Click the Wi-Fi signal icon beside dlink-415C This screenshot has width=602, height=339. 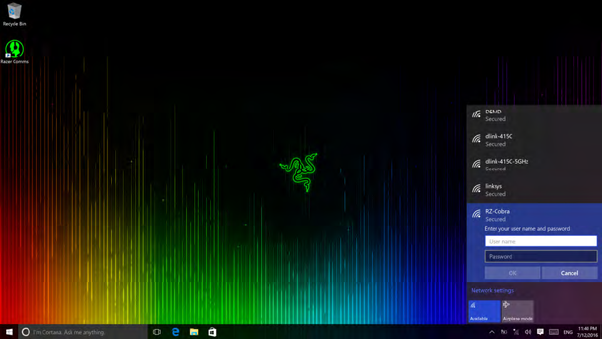[476, 139]
